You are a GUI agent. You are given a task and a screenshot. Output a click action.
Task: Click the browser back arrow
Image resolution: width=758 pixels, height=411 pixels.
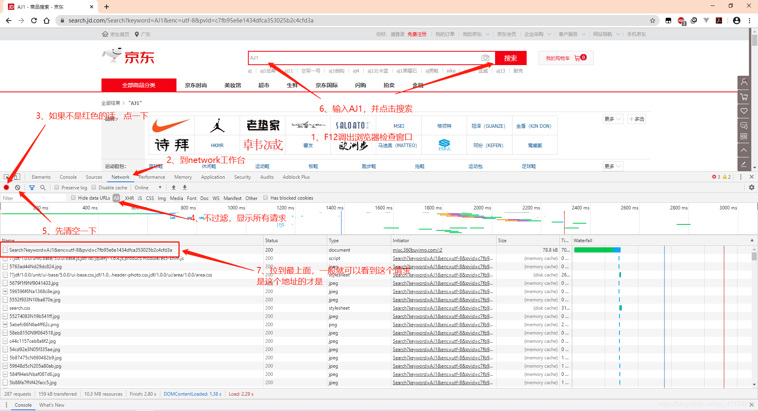pyautogui.click(x=9, y=21)
